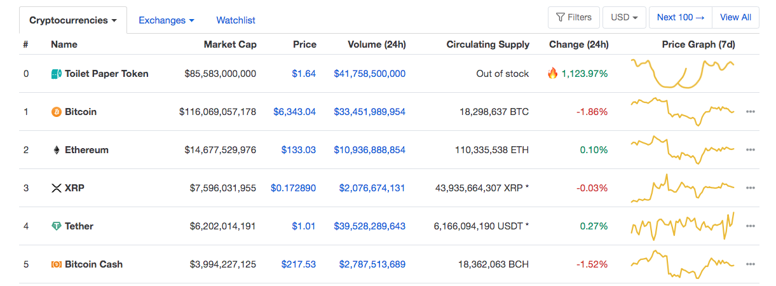
Task: Switch to the Watchlist tab
Action: [x=236, y=20]
